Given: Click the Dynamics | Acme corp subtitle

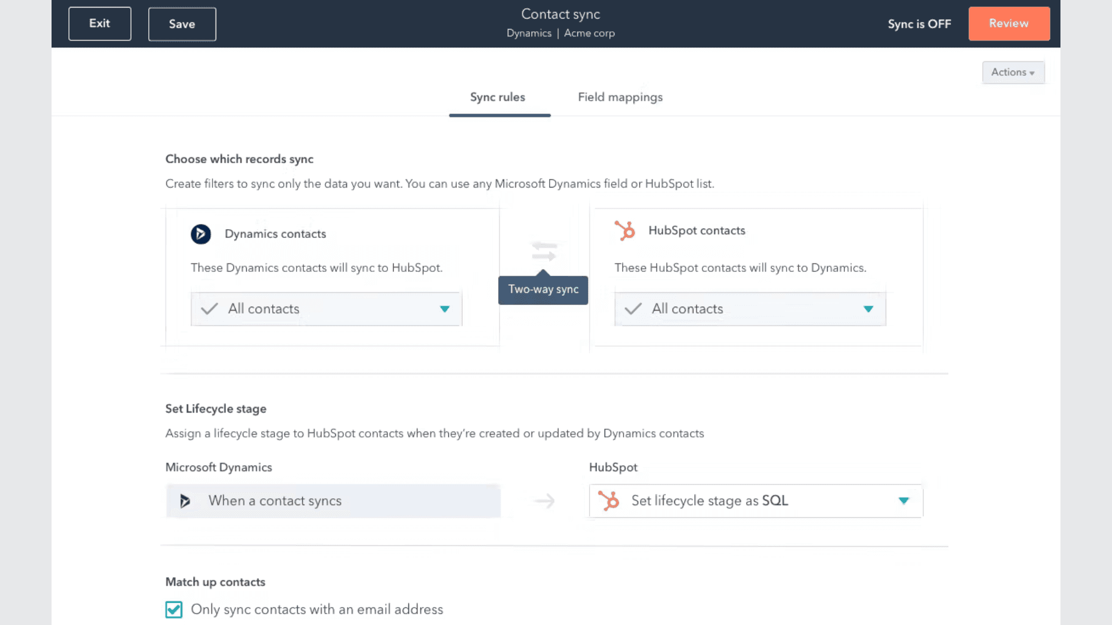Looking at the screenshot, I should pyautogui.click(x=561, y=33).
